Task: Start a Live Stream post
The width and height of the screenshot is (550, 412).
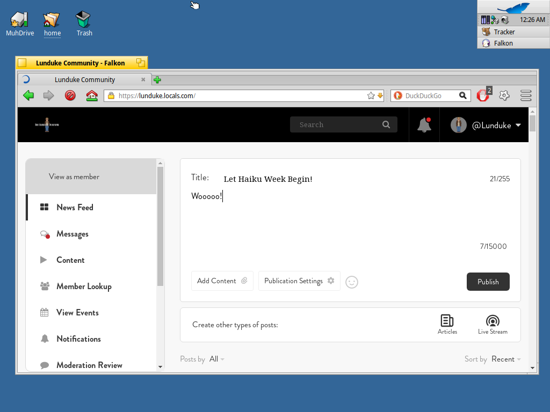Action: pyautogui.click(x=493, y=325)
